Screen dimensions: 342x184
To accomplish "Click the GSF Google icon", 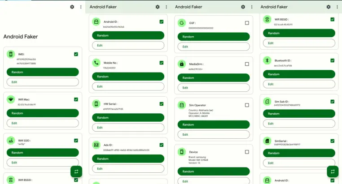I will 181,23.
